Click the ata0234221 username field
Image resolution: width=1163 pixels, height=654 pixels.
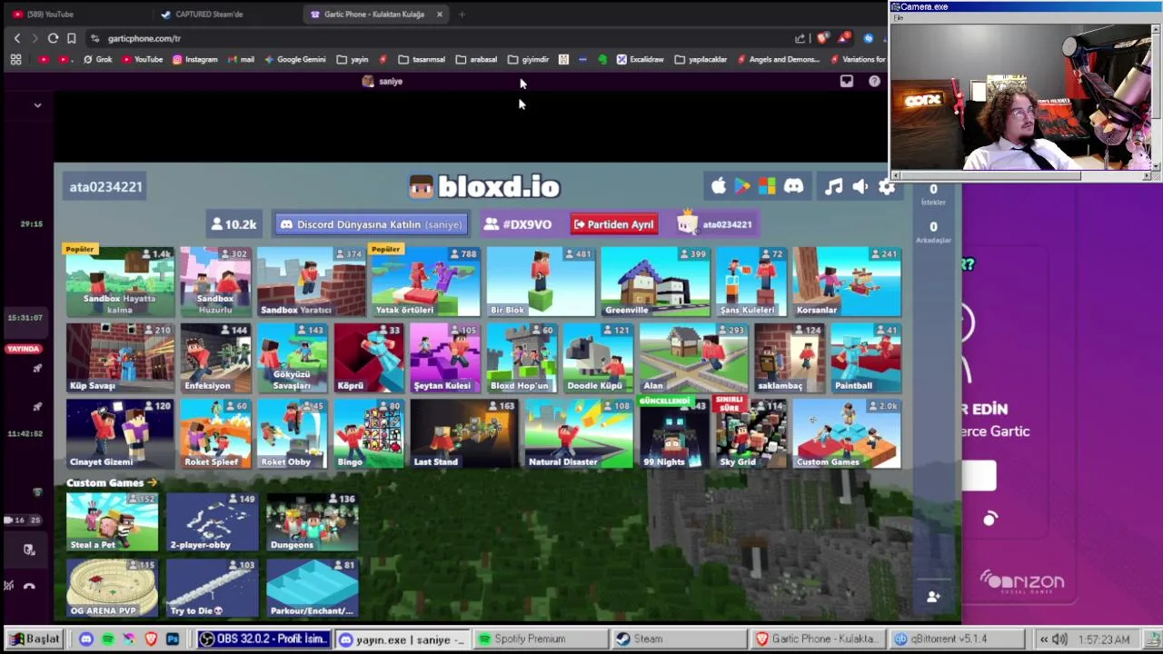coord(106,186)
